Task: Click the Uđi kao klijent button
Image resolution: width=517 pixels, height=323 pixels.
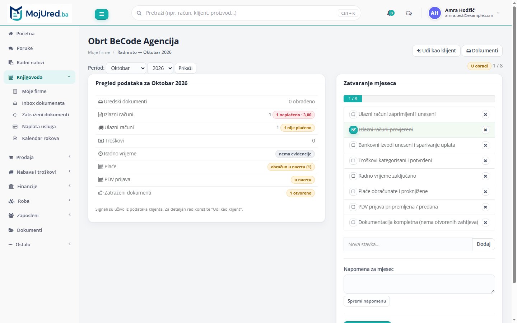Action: click(436, 51)
